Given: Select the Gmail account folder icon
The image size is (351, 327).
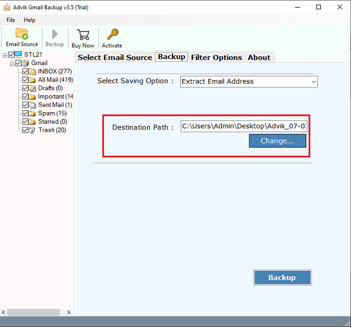Looking at the screenshot, I should [x=26, y=63].
